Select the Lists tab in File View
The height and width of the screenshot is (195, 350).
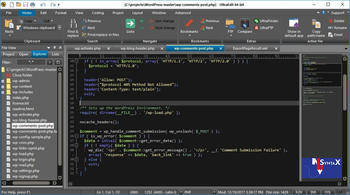tap(55, 54)
